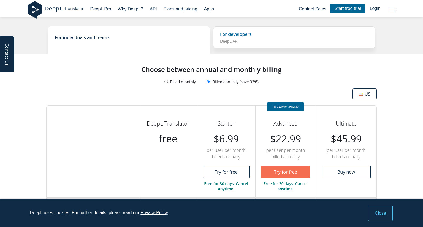Image resolution: width=423 pixels, height=227 pixels.
Task: Click Buy now for Ultimate plan
Action: 346,172
